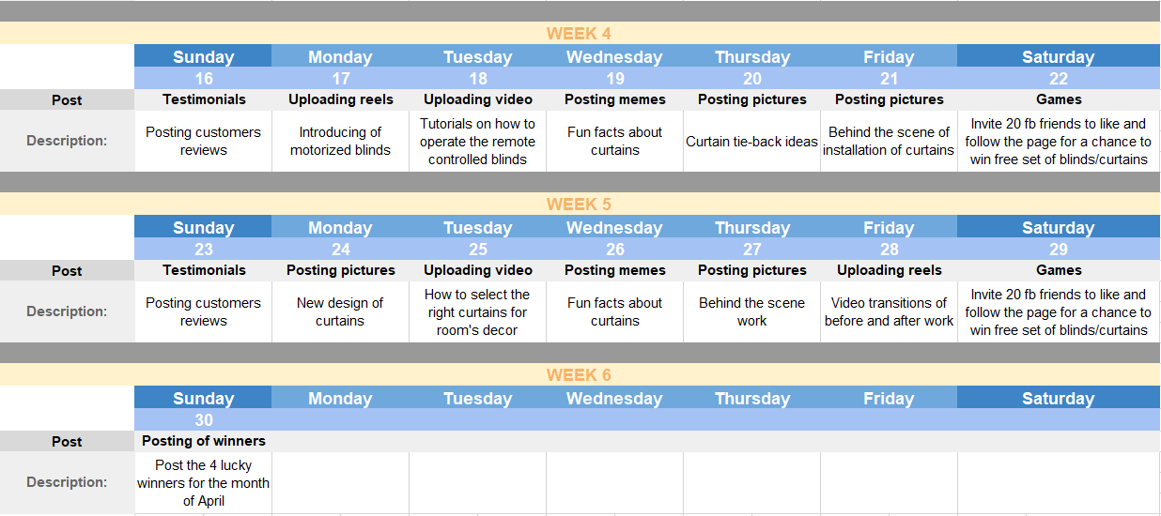Click the remote controlled blinds tutorials cell
Image resolution: width=1161 pixels, height=516 pixels.
click(x=477, y=142)
